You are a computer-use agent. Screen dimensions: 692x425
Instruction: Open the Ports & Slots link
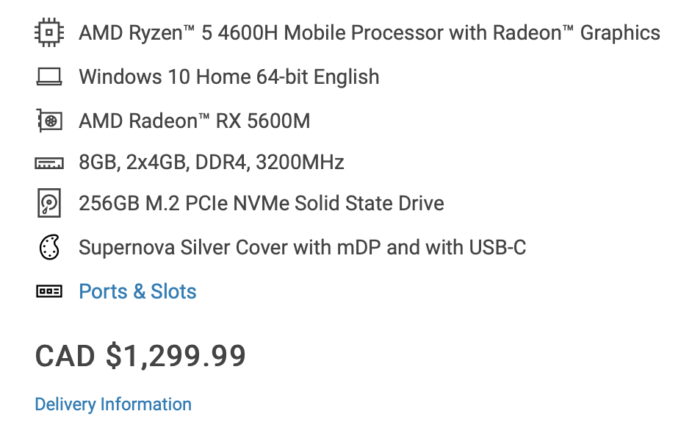tap(137, 292)
